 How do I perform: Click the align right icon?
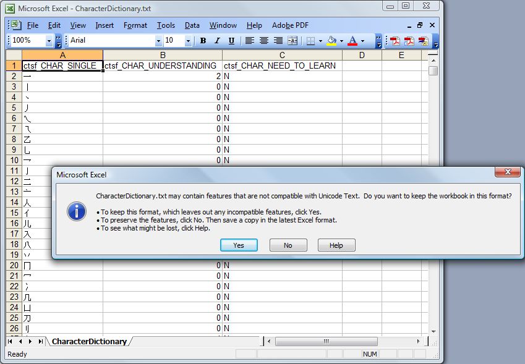278,41
